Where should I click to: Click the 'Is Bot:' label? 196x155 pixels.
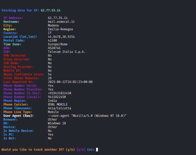(x=10, y=138)
